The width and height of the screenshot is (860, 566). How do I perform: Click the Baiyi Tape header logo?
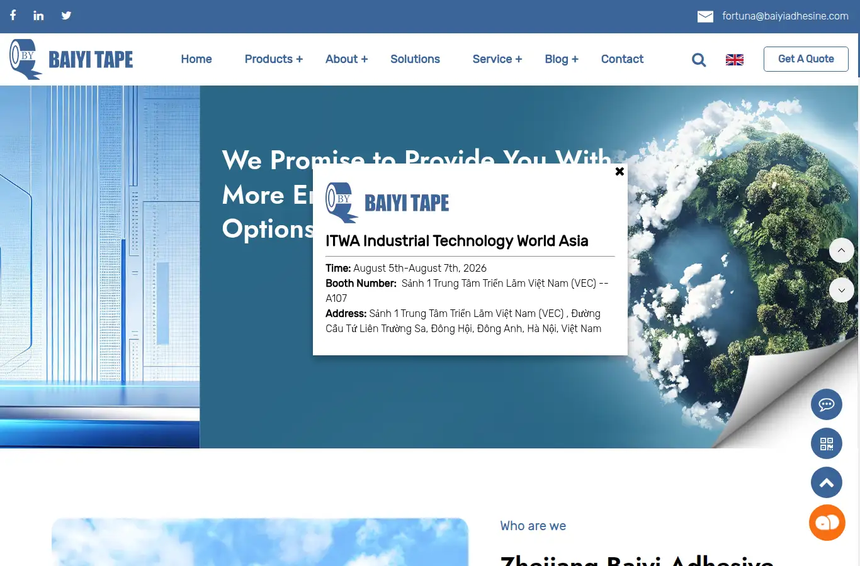[x=71, y=59]
